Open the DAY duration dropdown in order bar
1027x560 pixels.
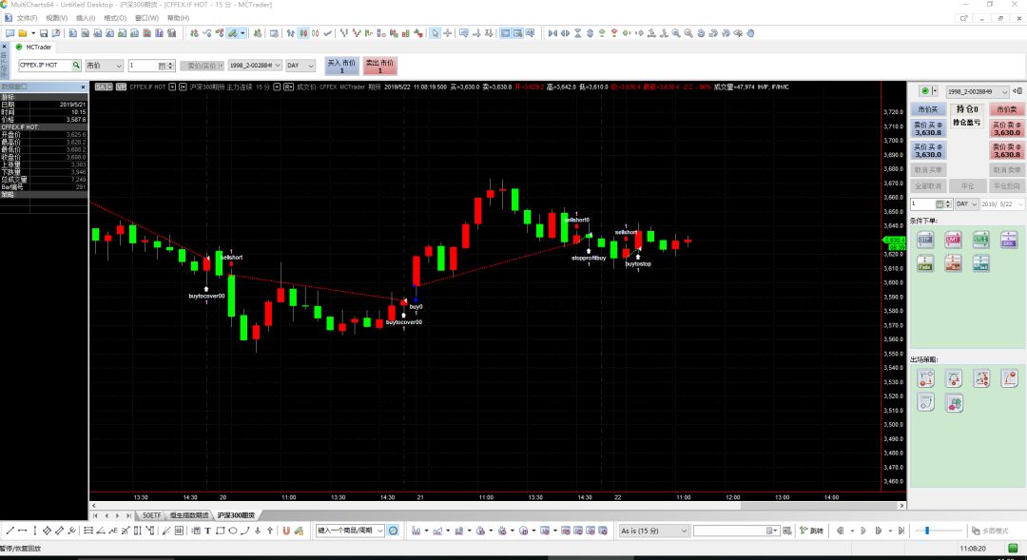pos(300,66)
